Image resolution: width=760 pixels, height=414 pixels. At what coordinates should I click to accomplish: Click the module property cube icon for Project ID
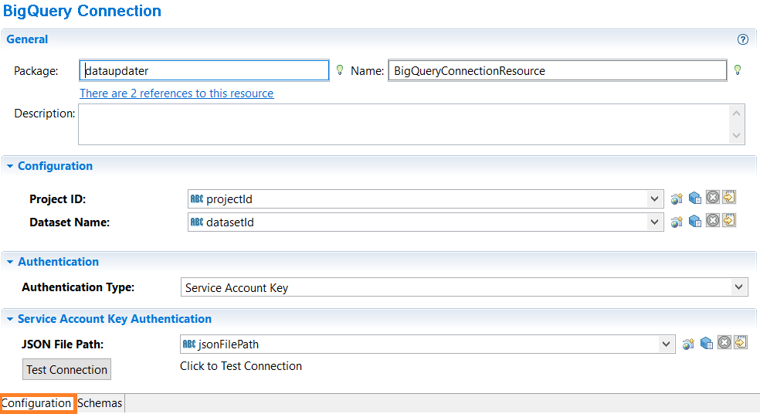click(x=694, y=198)
